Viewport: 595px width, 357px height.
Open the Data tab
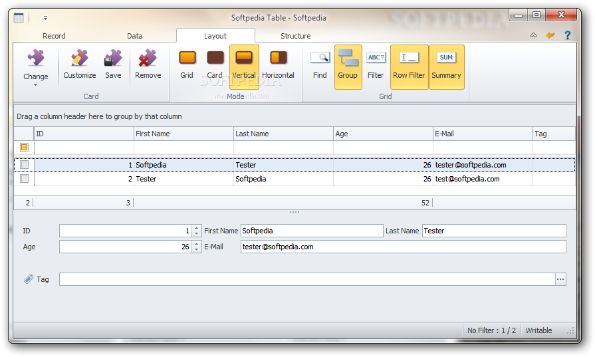coord(135,36)
